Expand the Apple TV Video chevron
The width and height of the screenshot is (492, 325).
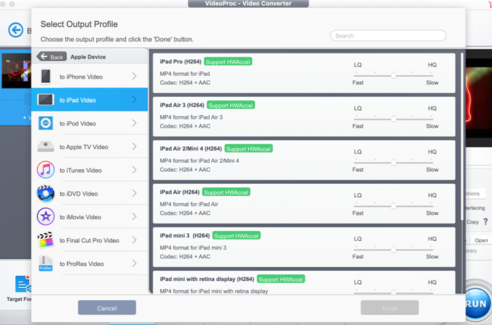tap(134, 147)
